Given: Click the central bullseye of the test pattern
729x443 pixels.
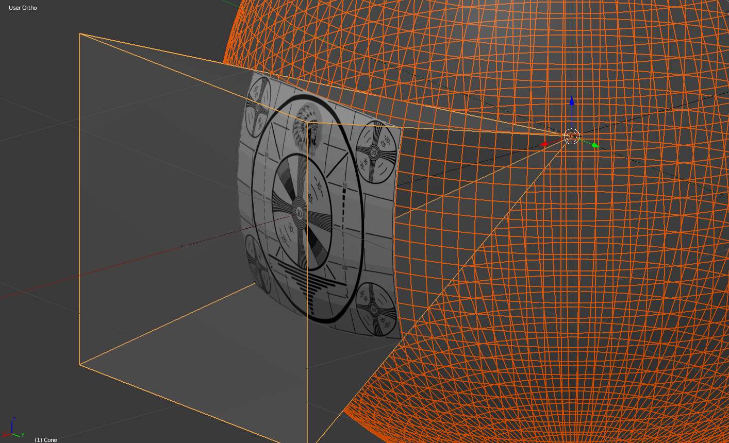Looking at the screenshot, I should [300, 212].
